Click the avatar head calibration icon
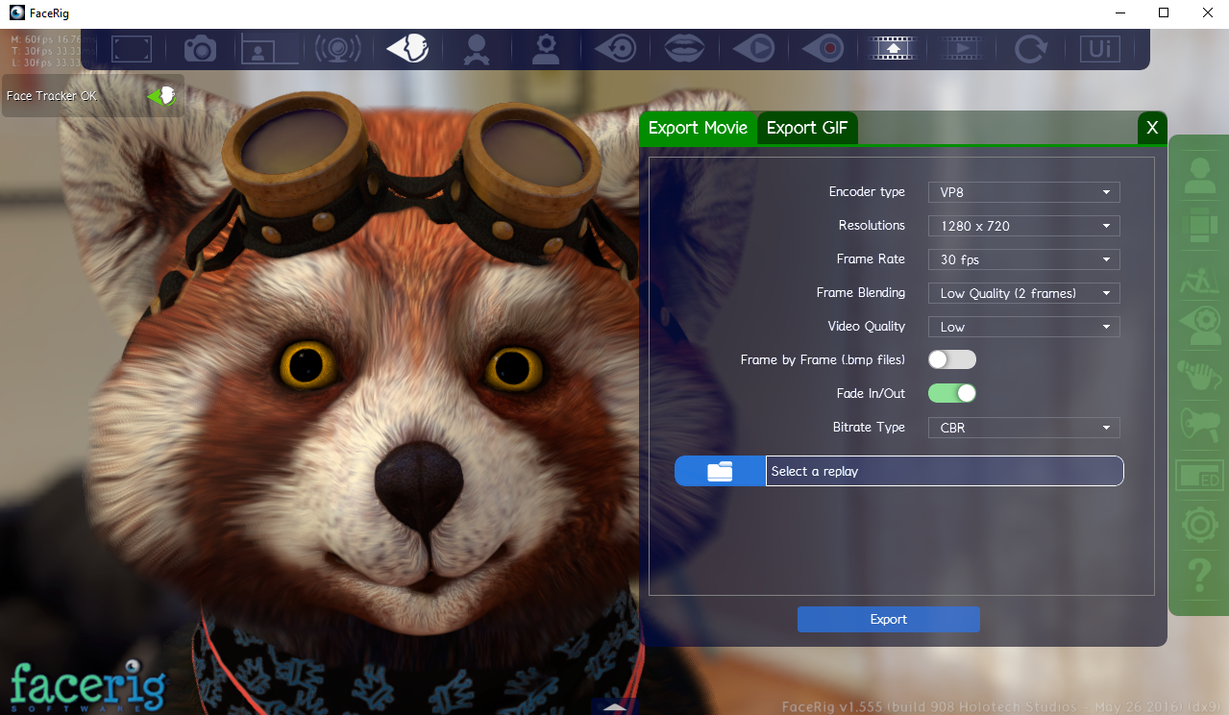The width and height of the screenshot is (1229, 715). coord(475,49)
